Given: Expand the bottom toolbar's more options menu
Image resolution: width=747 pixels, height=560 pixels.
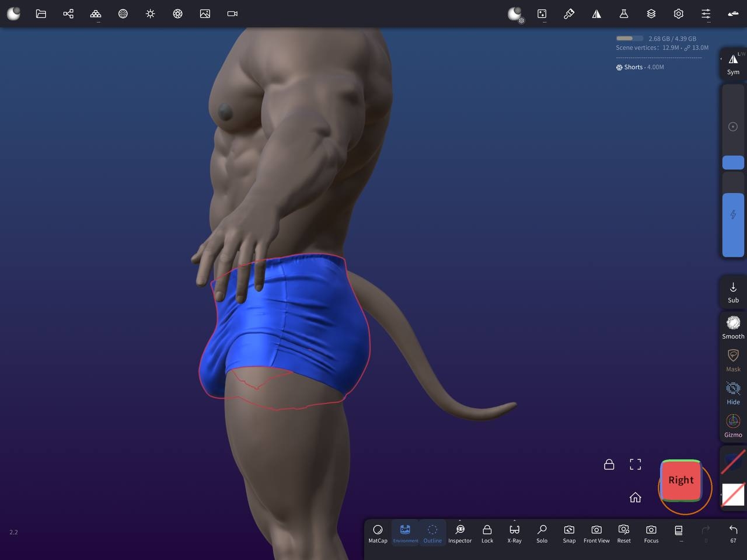Looking at the screenshot, I should [x=679, y=533].
